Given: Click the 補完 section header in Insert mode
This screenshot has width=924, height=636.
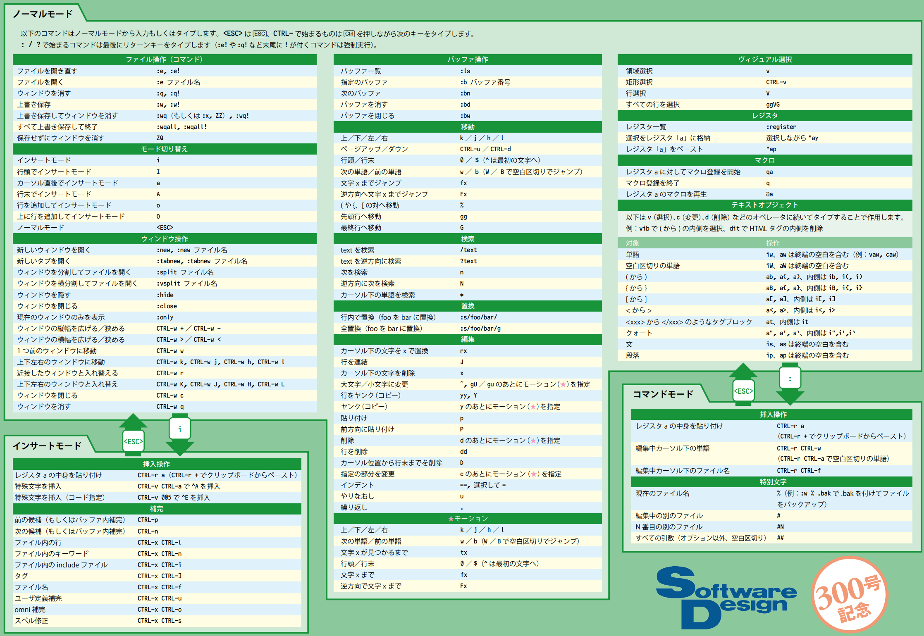Looking at the screenshot, I should [x=156, y=509].
